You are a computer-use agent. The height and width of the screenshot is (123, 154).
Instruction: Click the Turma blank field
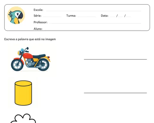pos(87,17)
